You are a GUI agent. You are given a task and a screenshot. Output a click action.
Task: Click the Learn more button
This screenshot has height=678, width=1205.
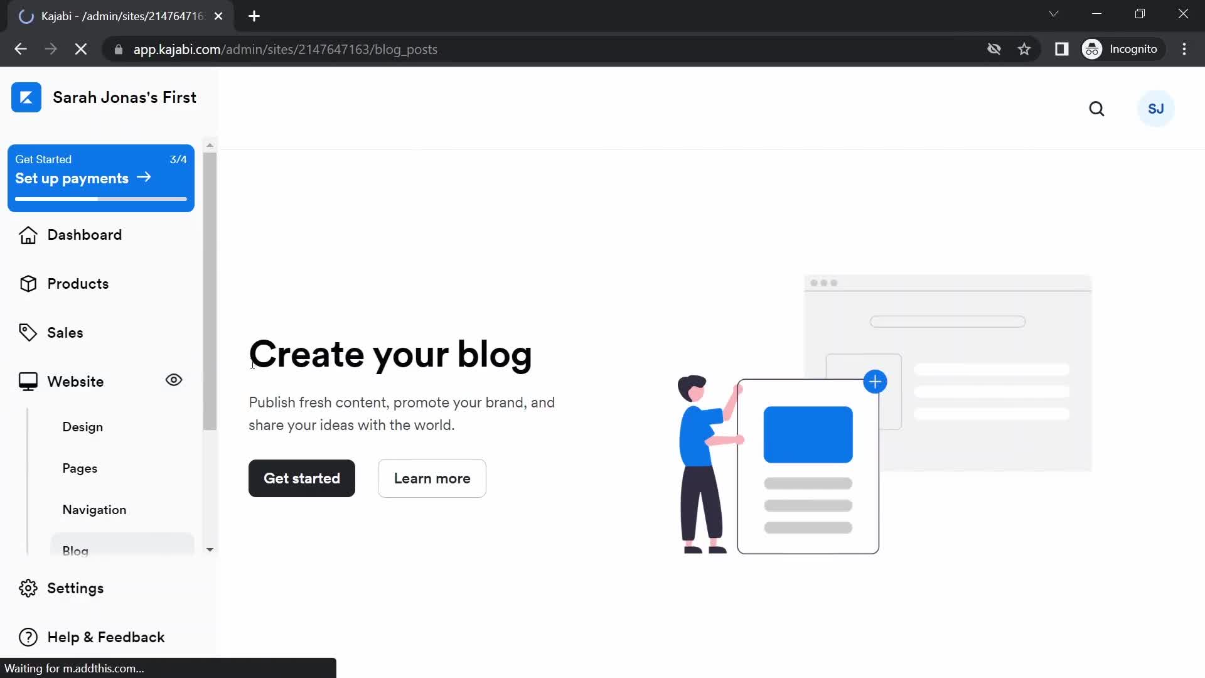432,478
